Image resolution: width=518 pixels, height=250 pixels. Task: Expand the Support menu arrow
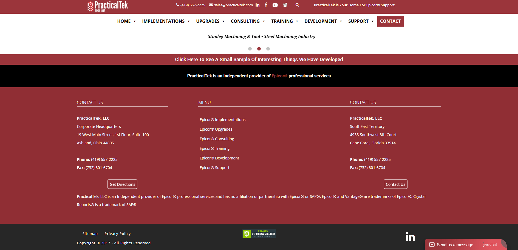click(x=373, y=21)
